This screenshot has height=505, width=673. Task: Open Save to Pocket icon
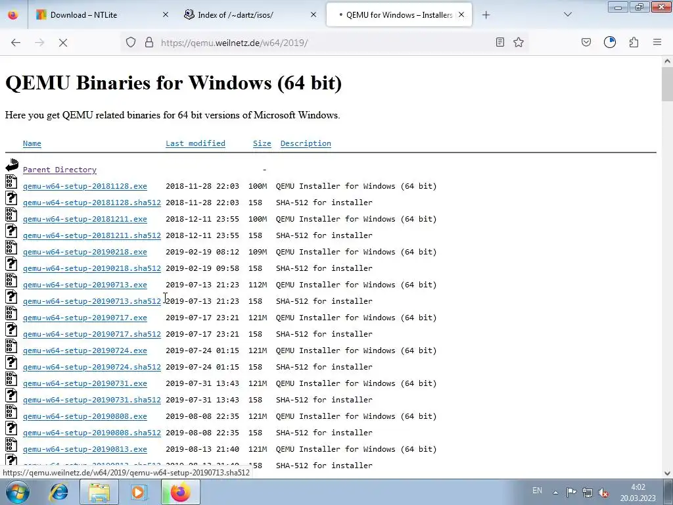point(586,42)
